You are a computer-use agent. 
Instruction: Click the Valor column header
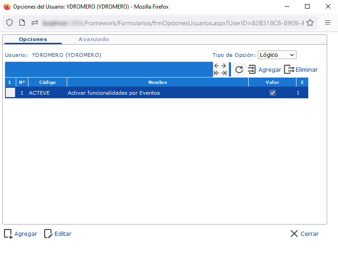click(272, 83)
